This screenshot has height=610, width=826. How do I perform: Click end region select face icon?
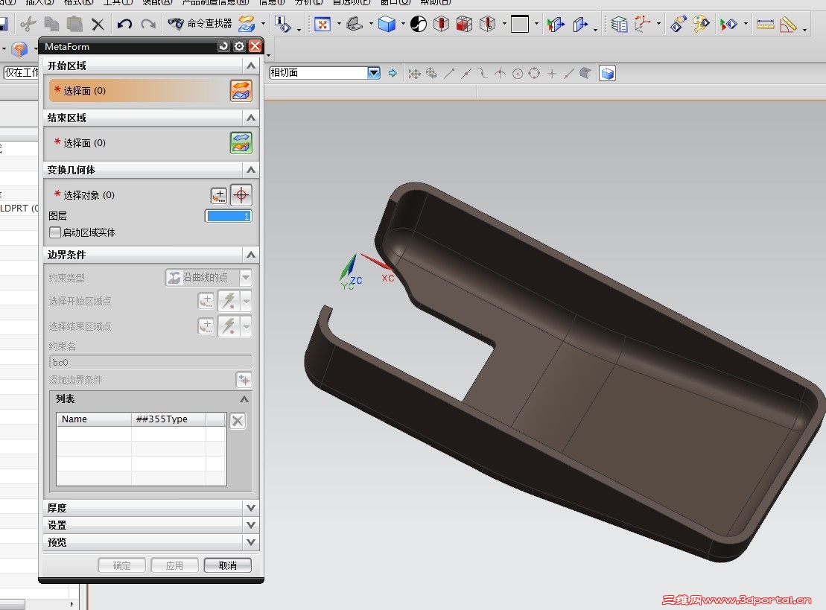pyautogui.click(x=241, y=143)
